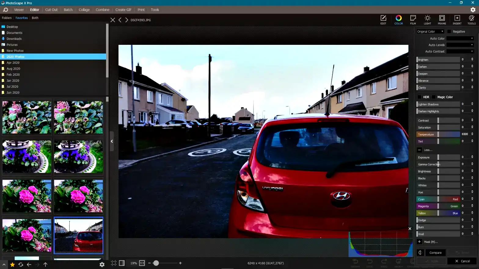Toggle the split compare view icon

point(420,253)
